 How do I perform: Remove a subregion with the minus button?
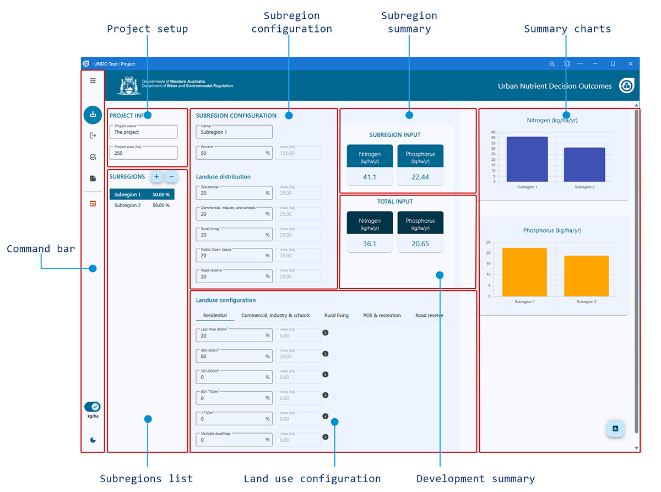[171, 177]
